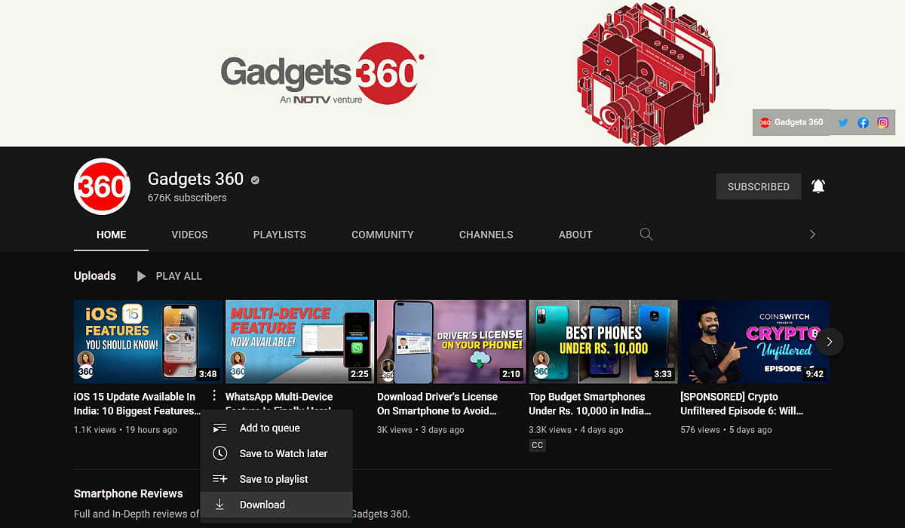Expand more tabs with the right arrow chevron
This screenshot has width=905, height=528.
[812, 235]
